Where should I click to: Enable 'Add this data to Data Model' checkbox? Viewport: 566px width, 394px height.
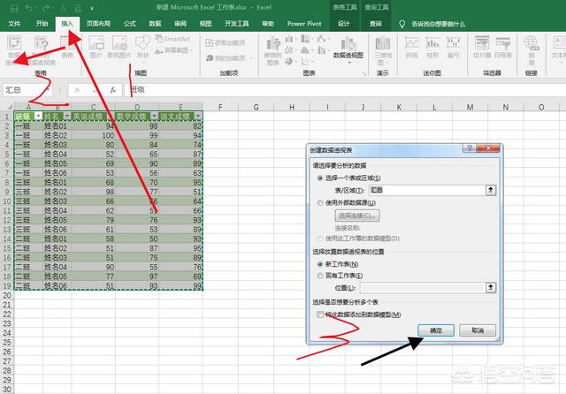pos(320,314)
